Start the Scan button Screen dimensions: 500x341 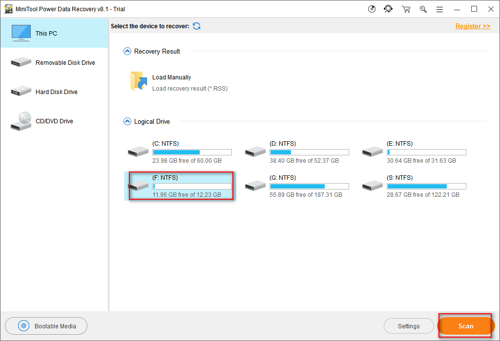pyautogui.click(x=466, y=326)
